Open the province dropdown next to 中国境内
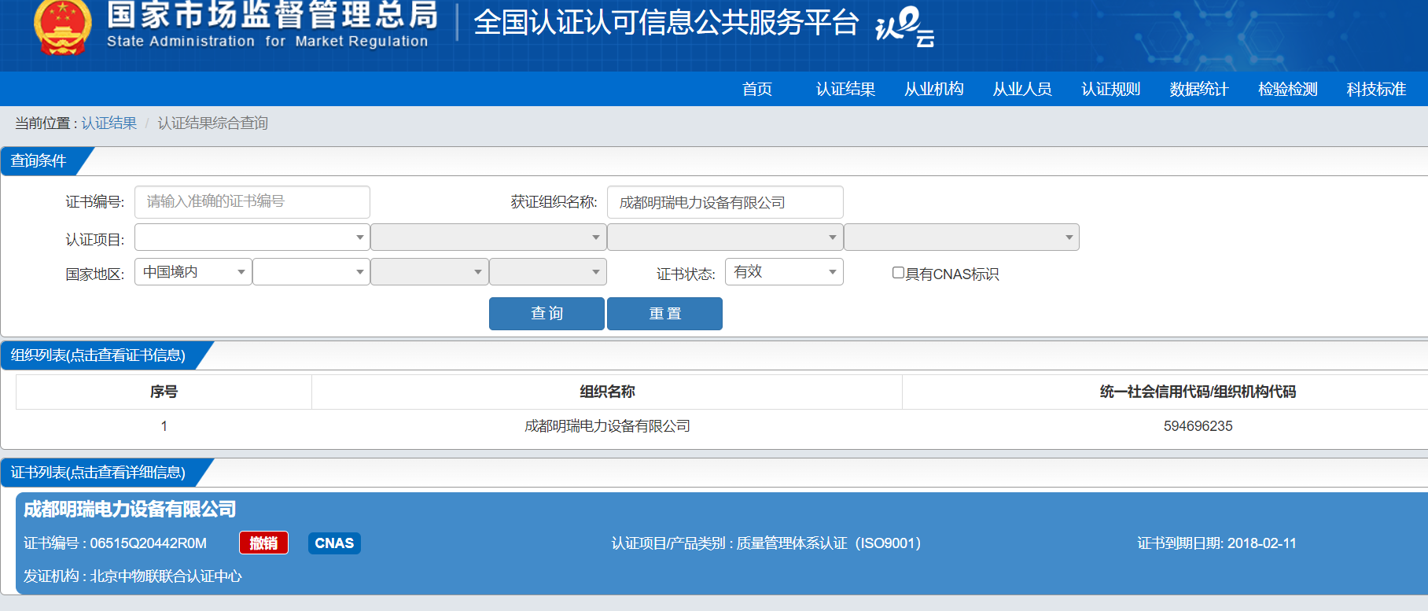The image size is (1428, 611). click(311, 271)
